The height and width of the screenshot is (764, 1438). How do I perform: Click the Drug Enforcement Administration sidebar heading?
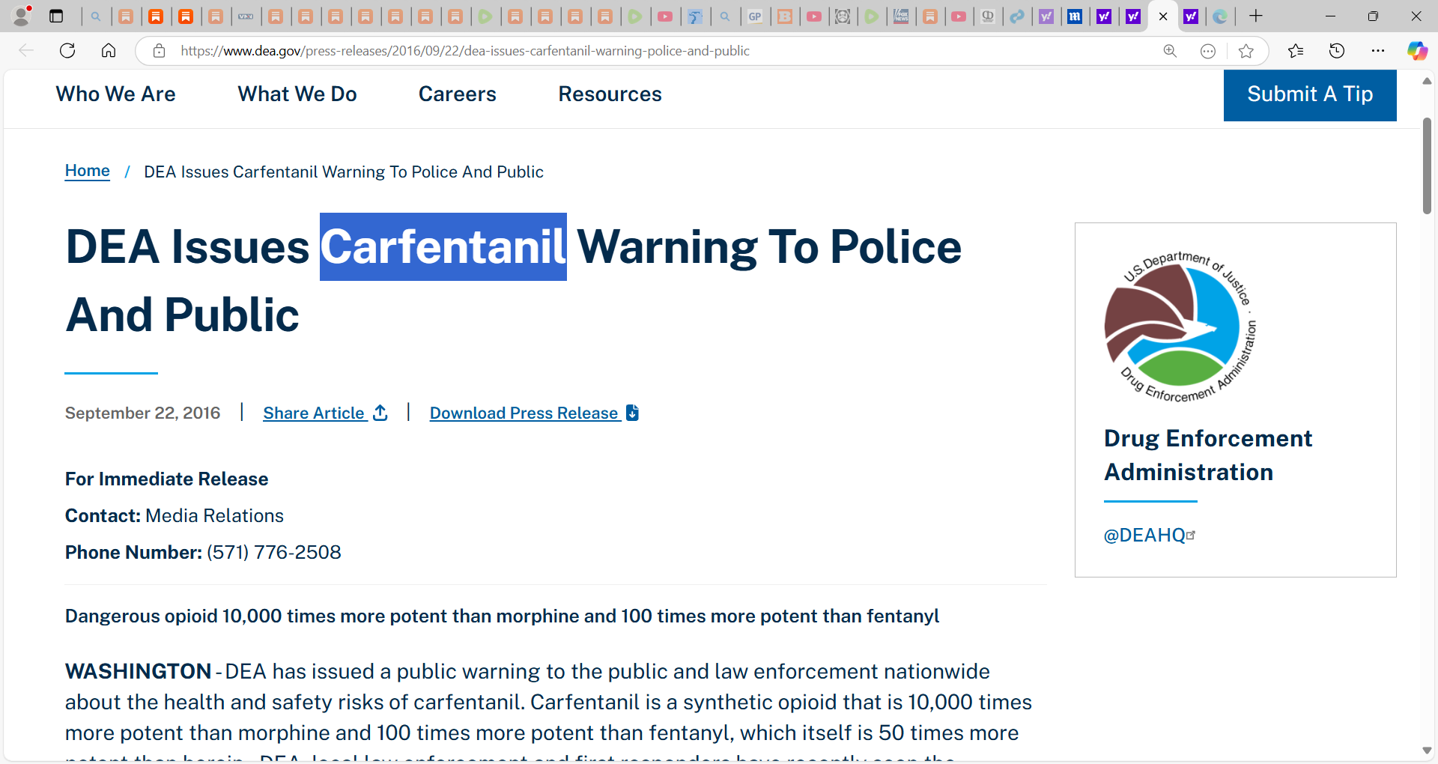point(1207,455)
